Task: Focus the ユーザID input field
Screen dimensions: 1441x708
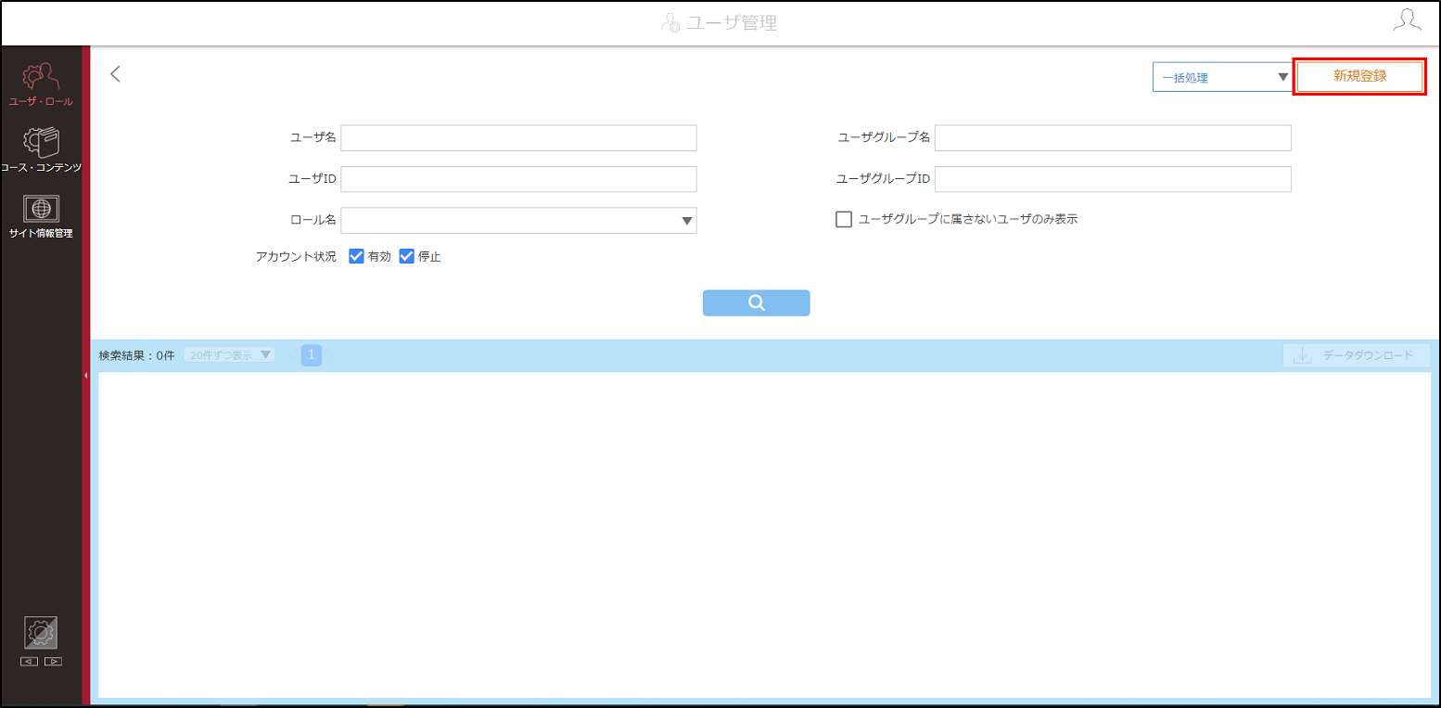Action: coord(518,179)
